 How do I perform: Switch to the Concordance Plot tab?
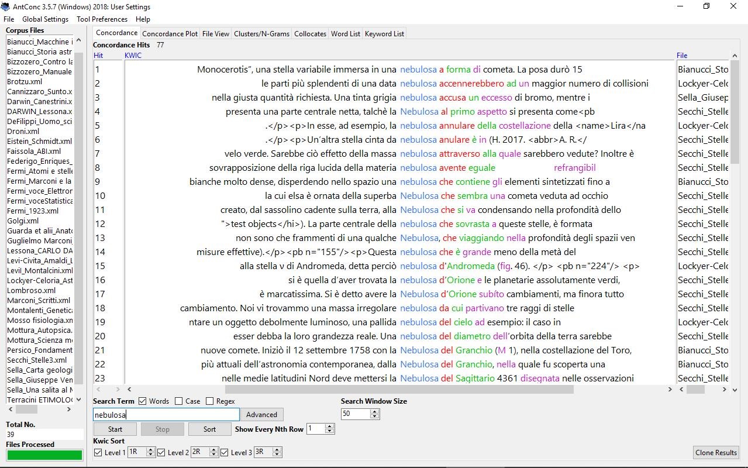(x=170, y=34)
